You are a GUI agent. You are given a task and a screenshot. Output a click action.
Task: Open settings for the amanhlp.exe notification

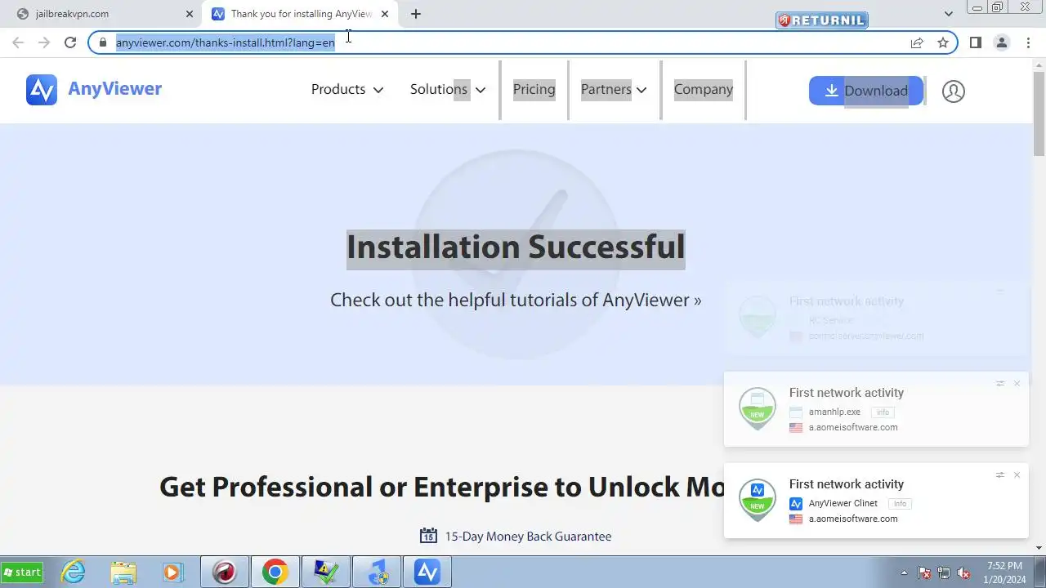(x=999, y=383)
